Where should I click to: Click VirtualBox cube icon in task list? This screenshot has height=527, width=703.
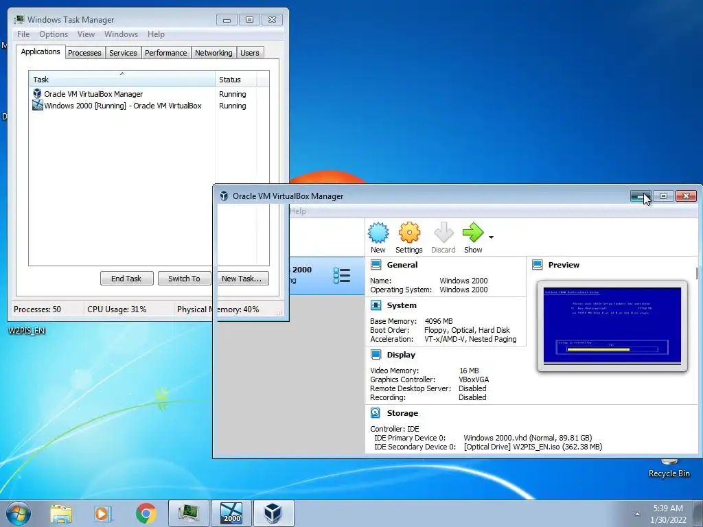(x=37, y=93)
